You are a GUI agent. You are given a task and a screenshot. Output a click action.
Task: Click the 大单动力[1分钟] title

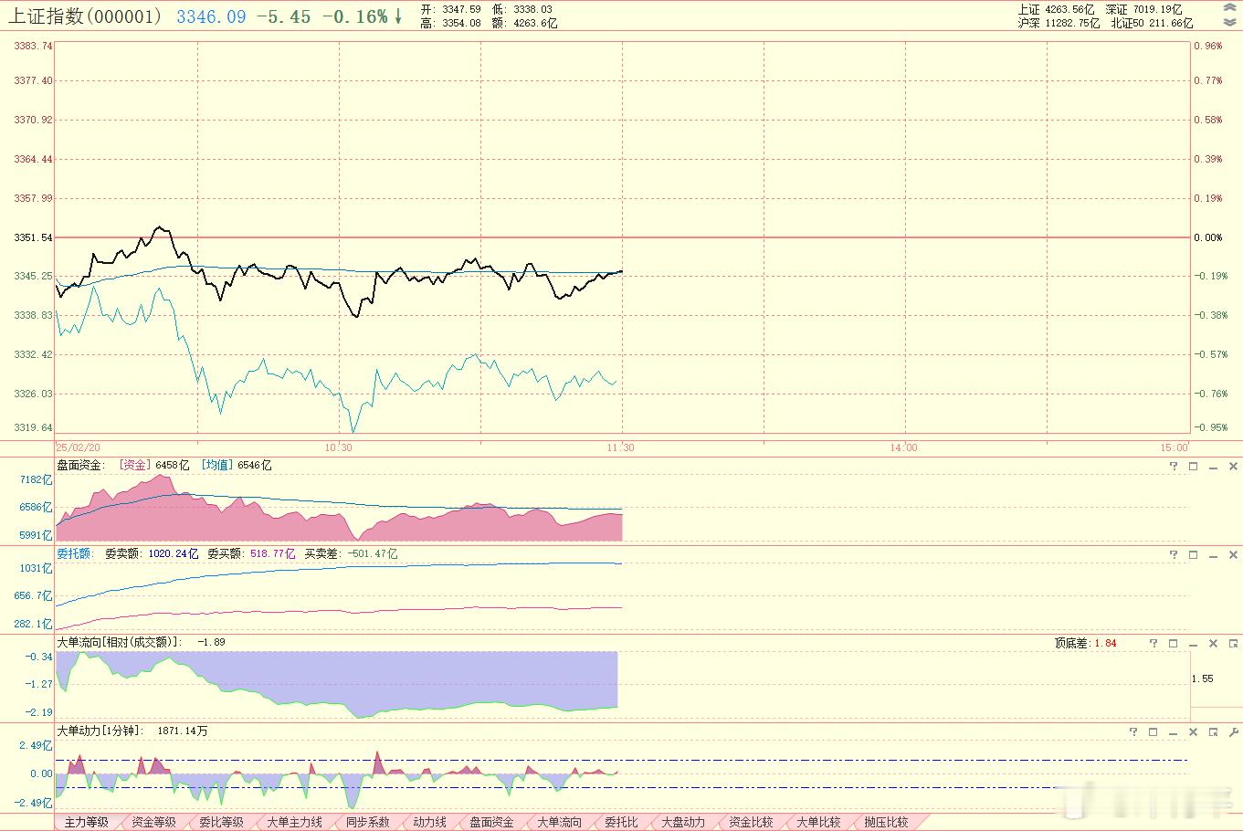(x=102, y=731)
